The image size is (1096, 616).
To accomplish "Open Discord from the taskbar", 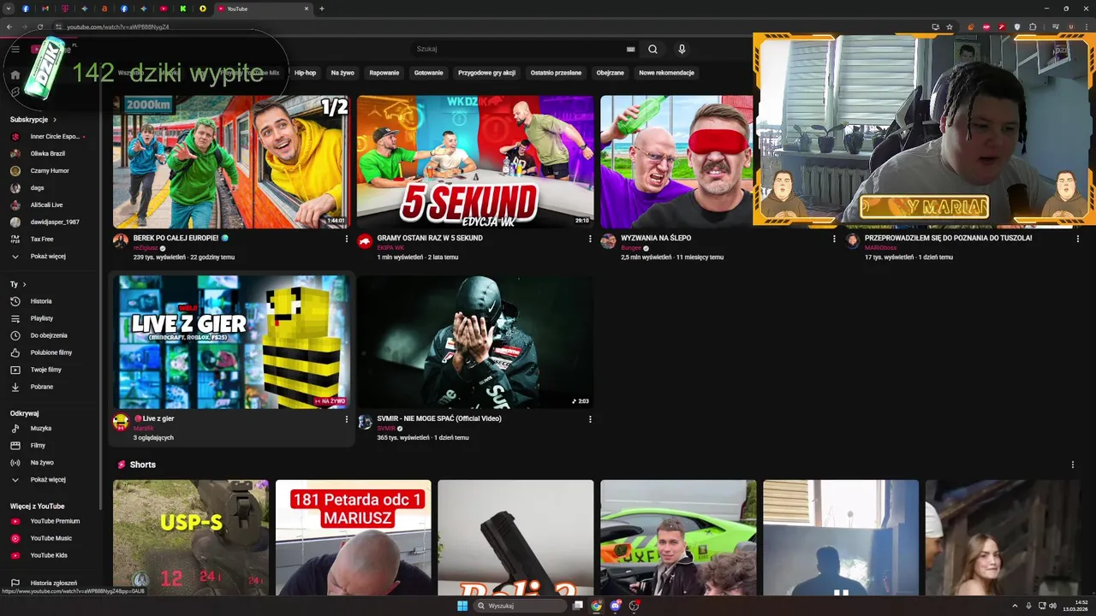I will click(615, 606).
